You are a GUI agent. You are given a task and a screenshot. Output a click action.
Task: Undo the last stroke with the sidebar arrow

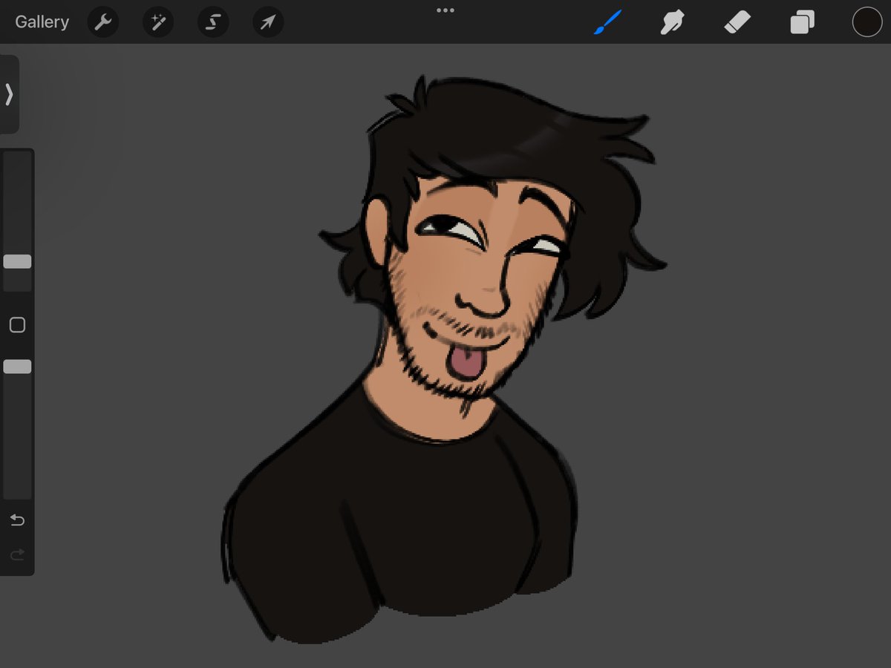17,520
